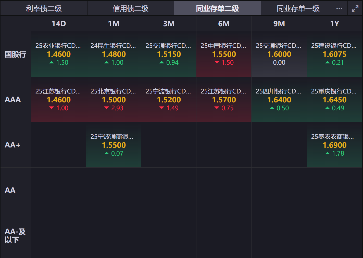Open 25重庆银行CD cell at 1.6450

pyautogui.click(x=334, y=100)
